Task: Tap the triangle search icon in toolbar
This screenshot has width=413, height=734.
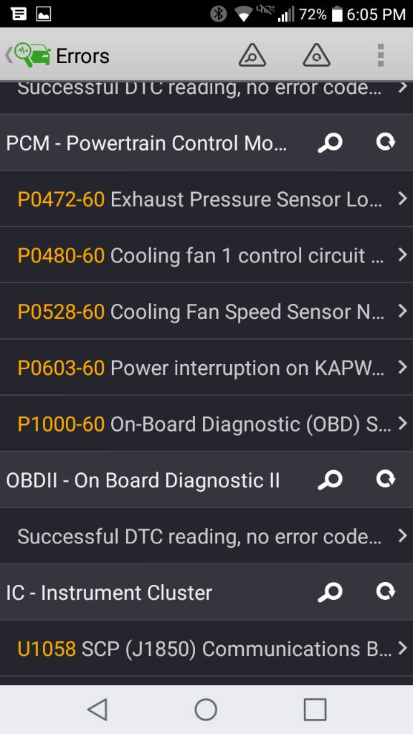Action: click(x=252, y=55)
